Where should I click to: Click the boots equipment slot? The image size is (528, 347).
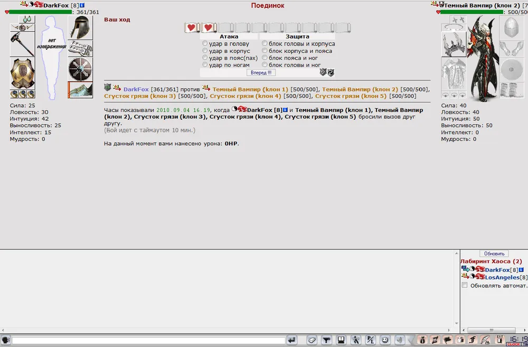point(80,90)
